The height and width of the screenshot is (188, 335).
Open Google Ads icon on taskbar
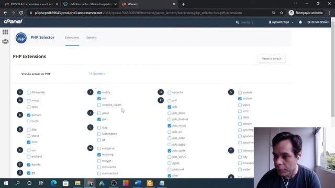coord(102,183)
